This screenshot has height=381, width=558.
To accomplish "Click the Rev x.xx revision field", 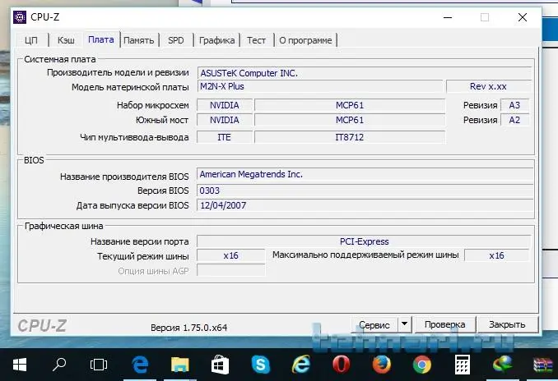I will (x=488, y=86).
